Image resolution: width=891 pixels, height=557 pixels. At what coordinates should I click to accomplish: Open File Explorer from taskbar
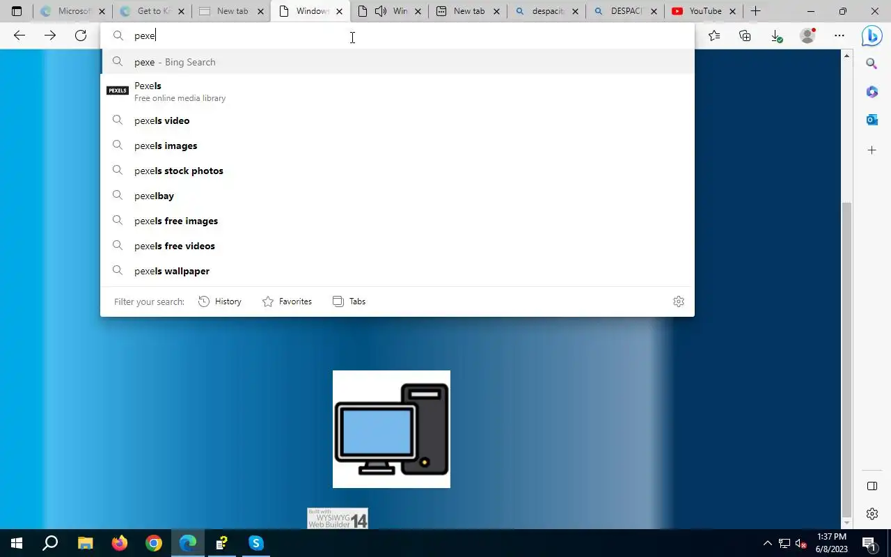85,543
